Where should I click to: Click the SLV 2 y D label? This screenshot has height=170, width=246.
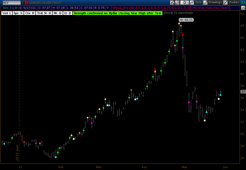click(x=10, y=8)
